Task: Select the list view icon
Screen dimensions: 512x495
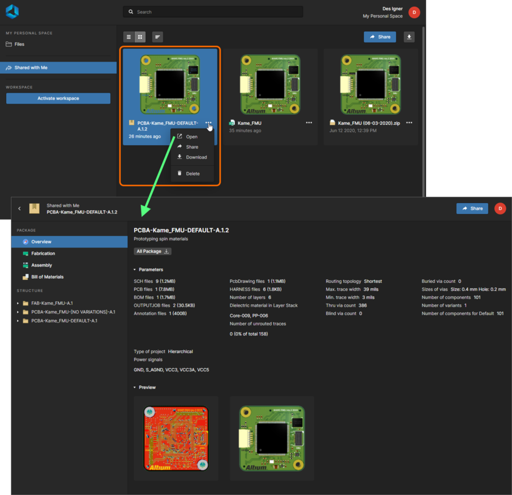Action: click(x=128, y=37)
